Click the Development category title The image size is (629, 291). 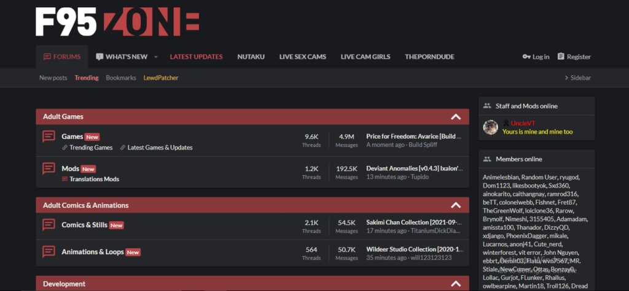pos(64,284)
